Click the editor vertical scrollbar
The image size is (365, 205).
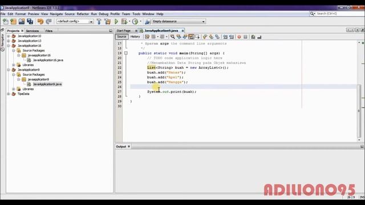coord(359,111)
